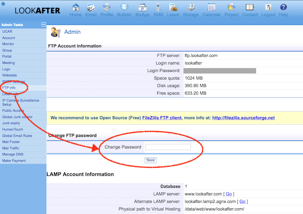Click Go next to Alternate LAMP server
The image size is (303, 214).
pos(242,201)
